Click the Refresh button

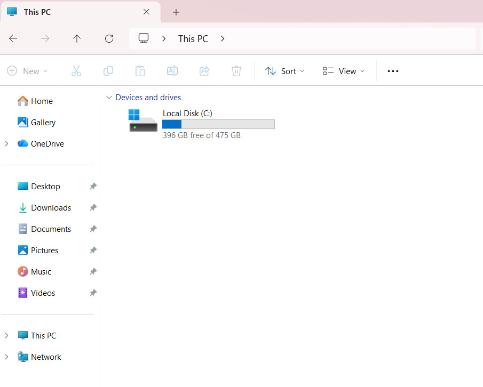tap(109, 39)
